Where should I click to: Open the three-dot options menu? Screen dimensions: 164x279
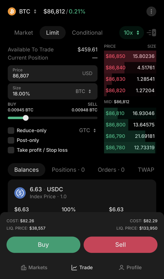pos(151,11)
